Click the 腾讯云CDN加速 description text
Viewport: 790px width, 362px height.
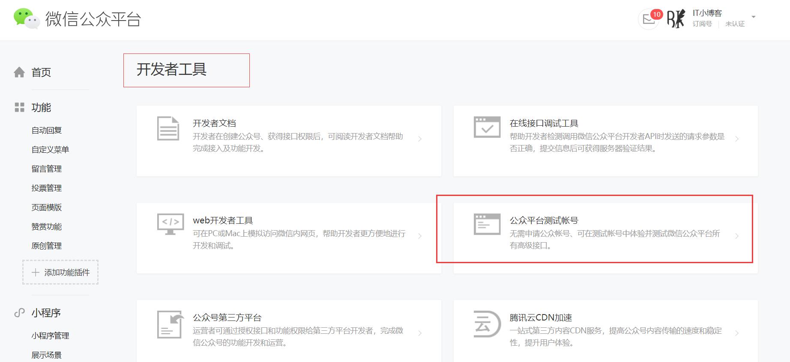pos(616,337)
